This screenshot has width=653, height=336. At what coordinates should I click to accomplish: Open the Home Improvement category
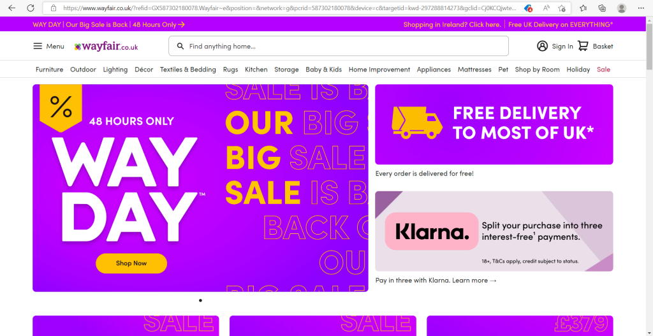pos(379,69)
